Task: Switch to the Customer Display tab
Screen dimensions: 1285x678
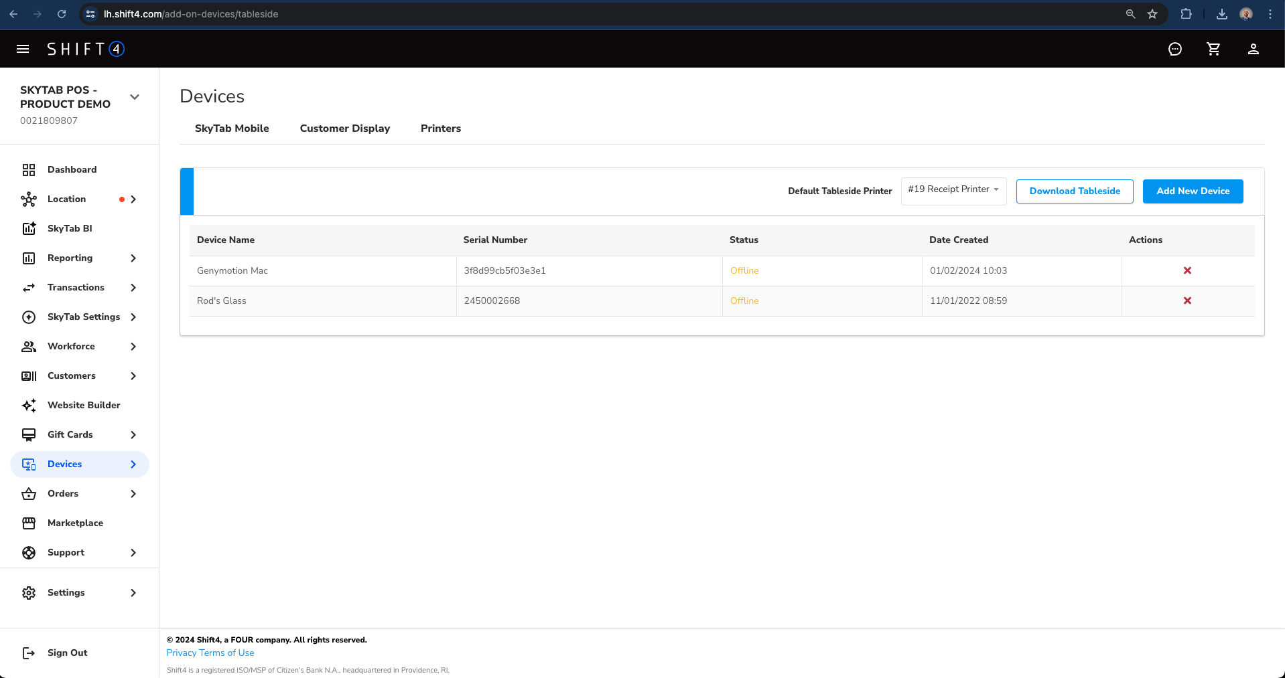Action: [344, 129]
